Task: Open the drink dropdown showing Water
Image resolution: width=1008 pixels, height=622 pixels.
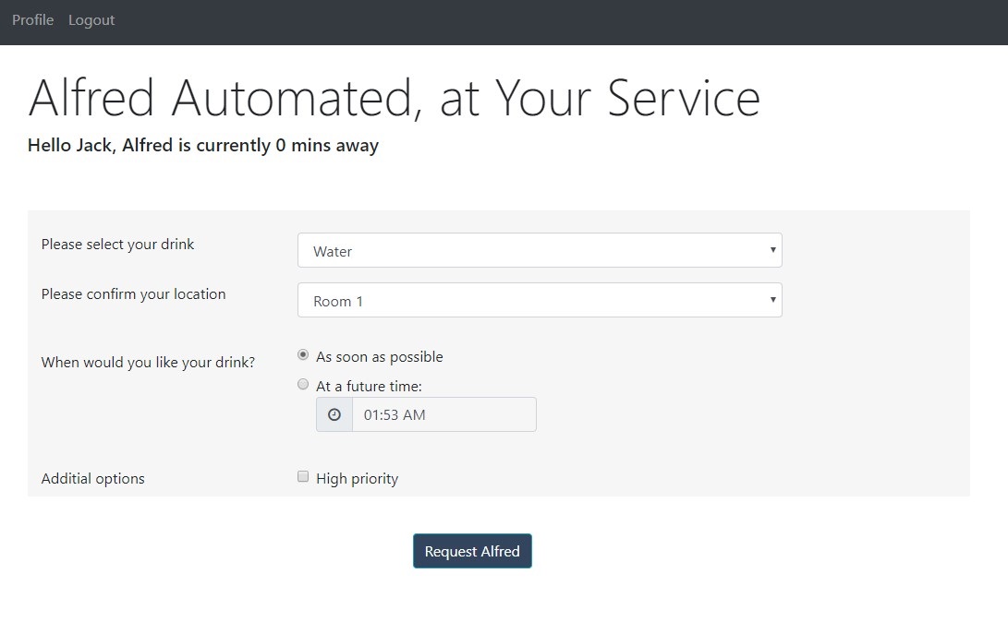Action: point(539,251)
